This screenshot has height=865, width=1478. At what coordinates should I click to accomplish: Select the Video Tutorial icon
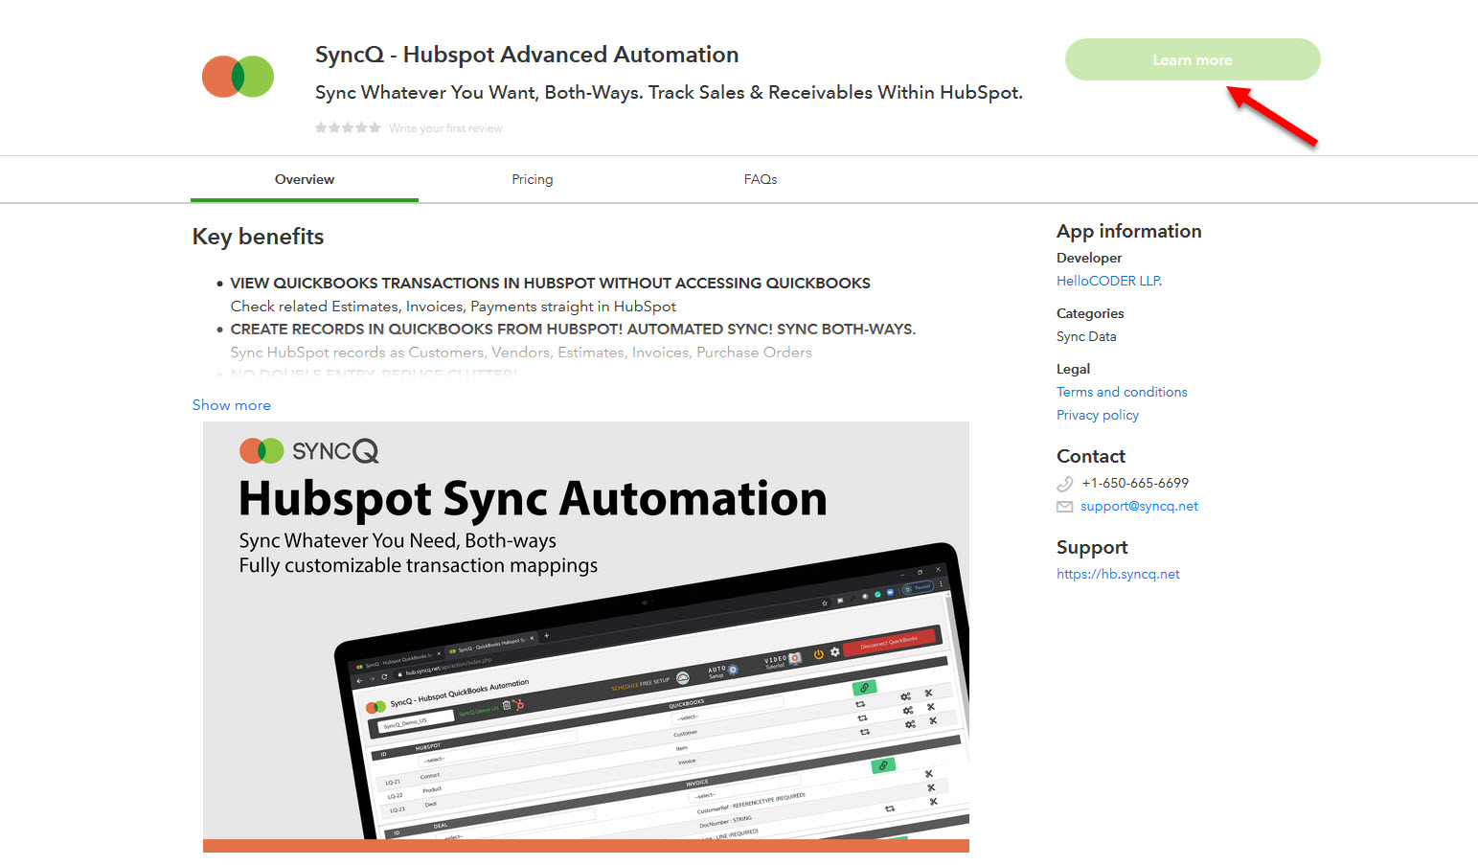point(793,660)
